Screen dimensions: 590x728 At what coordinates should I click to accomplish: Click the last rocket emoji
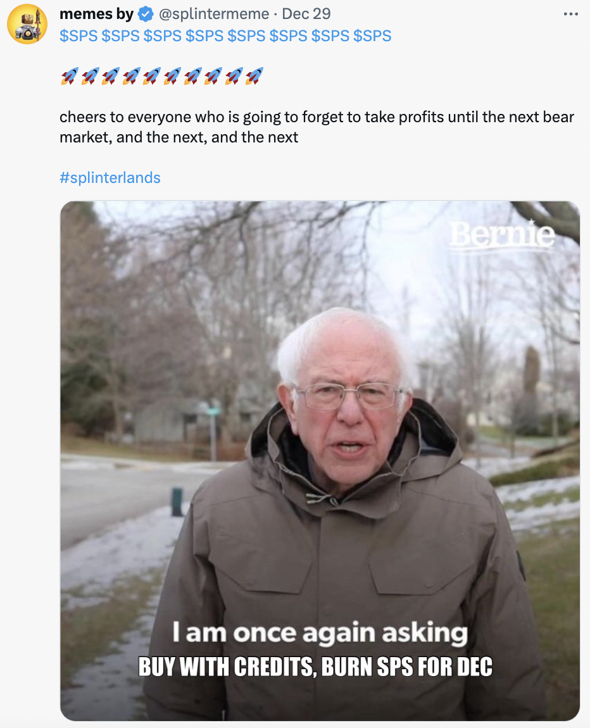click(x=254, y=77)
